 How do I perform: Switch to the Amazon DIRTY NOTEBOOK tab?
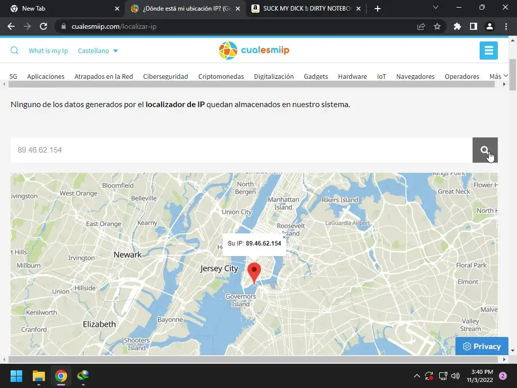coord(306,9)
